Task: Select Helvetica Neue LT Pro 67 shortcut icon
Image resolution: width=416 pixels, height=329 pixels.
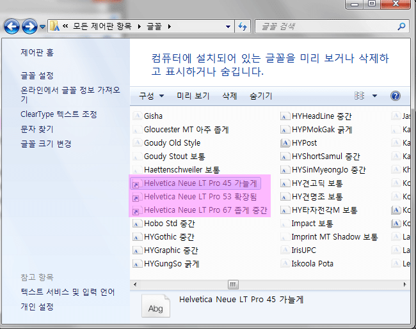Action: [x=137, y=210]
